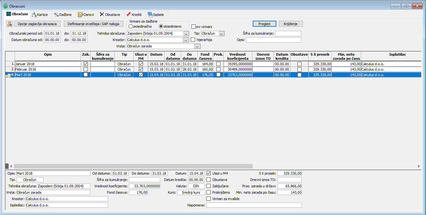Expand the Vrsta dropdown

[198, 46]
